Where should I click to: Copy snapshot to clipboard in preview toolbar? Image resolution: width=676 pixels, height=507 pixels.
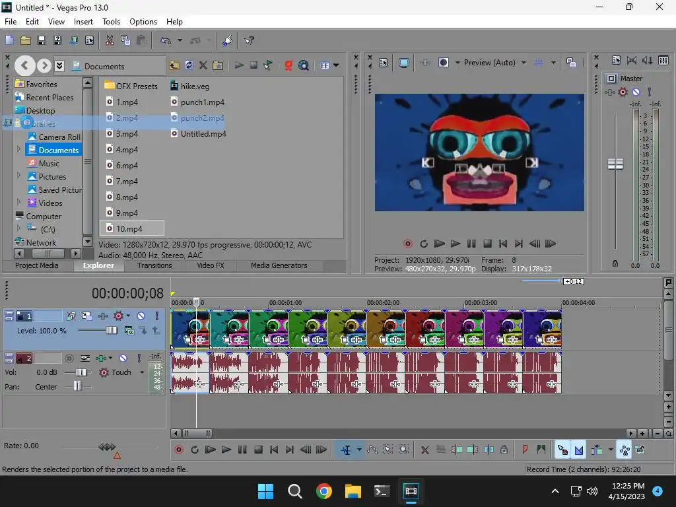571,63
